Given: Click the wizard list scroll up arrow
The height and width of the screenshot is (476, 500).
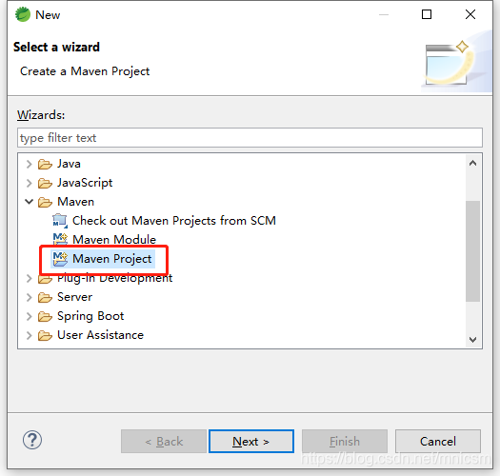Looking at the screenshot, I should [473, 163].
